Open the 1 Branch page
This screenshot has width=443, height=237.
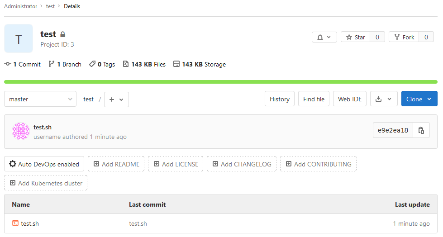click(65, 65)
